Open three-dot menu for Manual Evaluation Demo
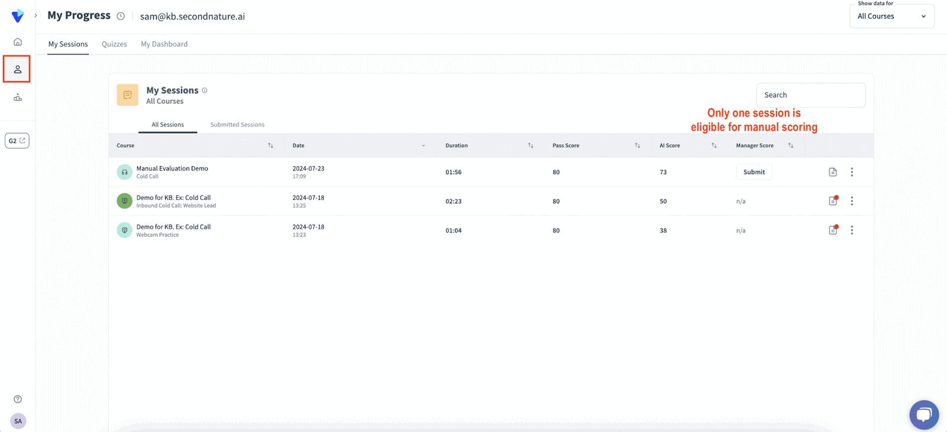The width and height of the screenshot is (947, 432). 852,172
